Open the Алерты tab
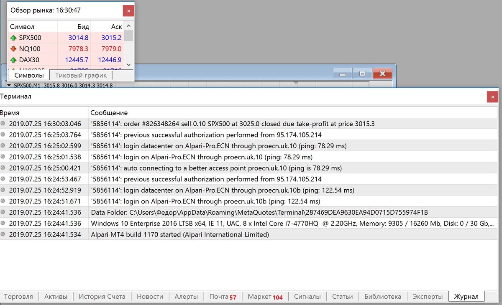 click(186, 296)
